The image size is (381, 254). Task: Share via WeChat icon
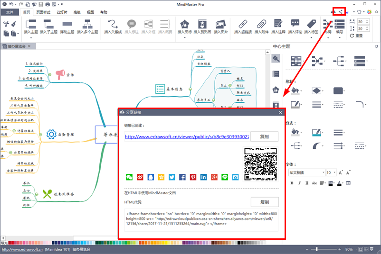(x=129, y=177)
